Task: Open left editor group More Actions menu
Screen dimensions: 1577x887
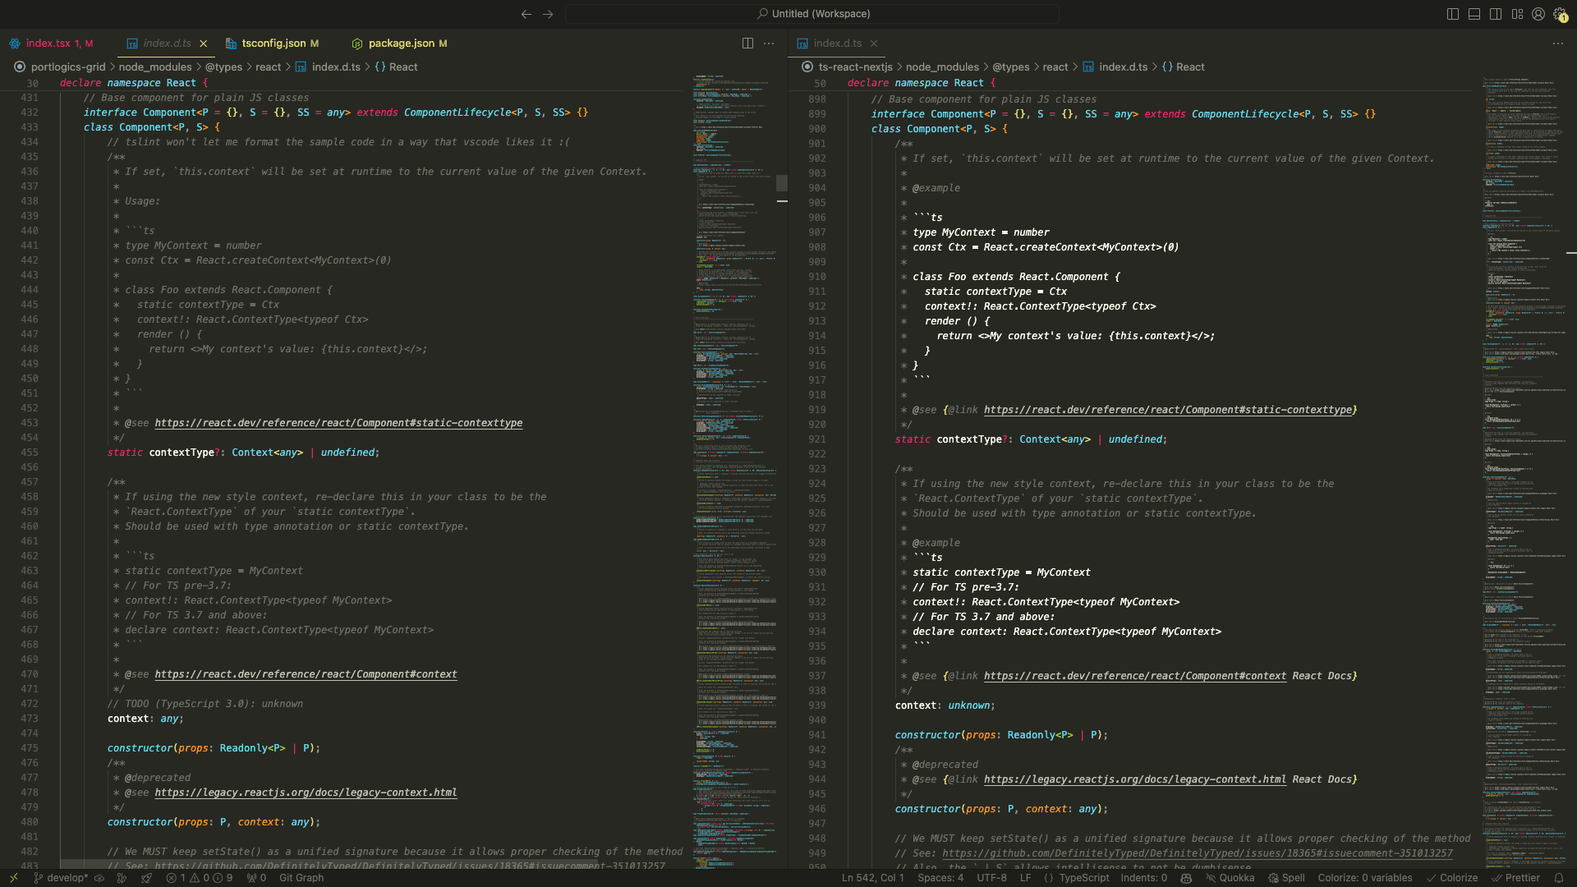Action: pyautogui.click(x=769, y=44)
